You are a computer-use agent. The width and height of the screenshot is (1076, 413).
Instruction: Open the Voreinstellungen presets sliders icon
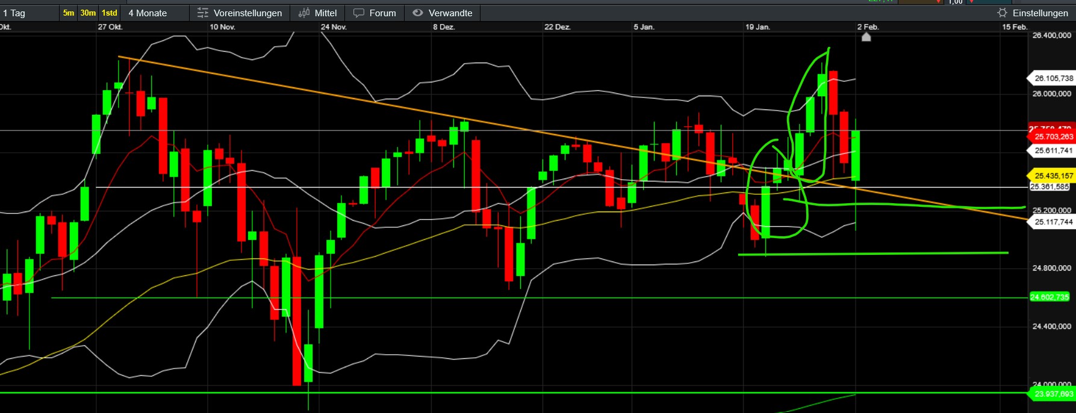coord(203,13)
